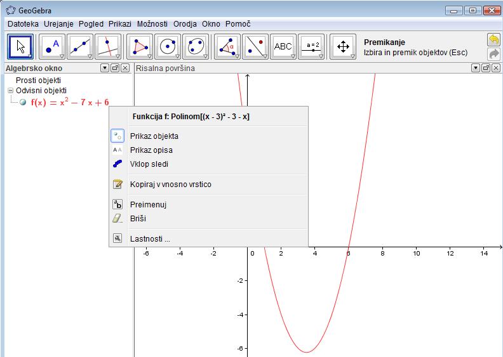Select the Premikanje arrow move tool
This screenshot has height=357, width=503.
point(21,47)
